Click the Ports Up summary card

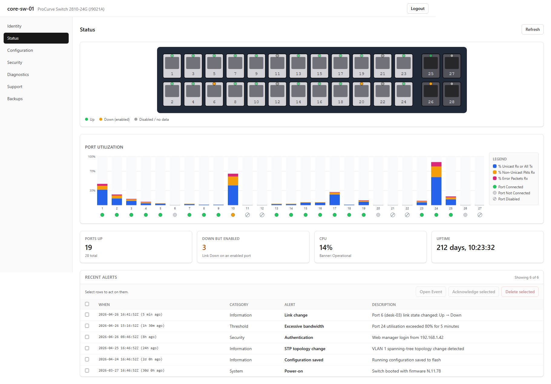[x=136, y=247]
